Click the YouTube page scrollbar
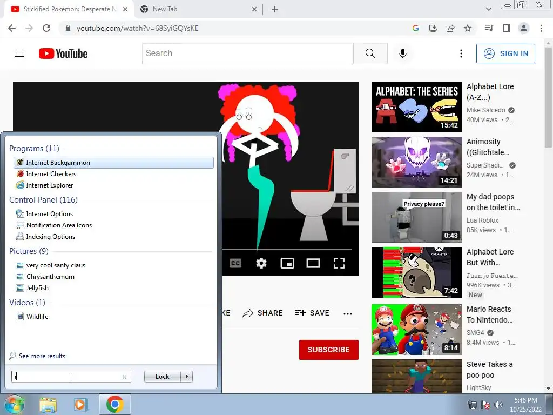553x415 pixels. [548, 98]
